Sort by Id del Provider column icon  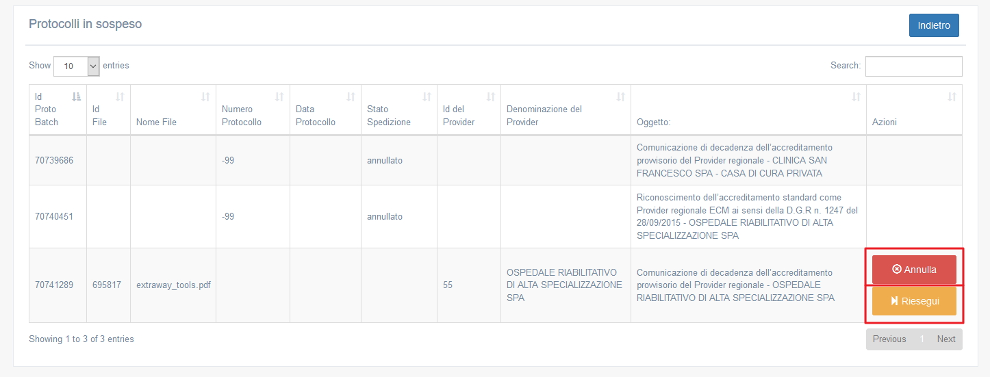(490, 97)
